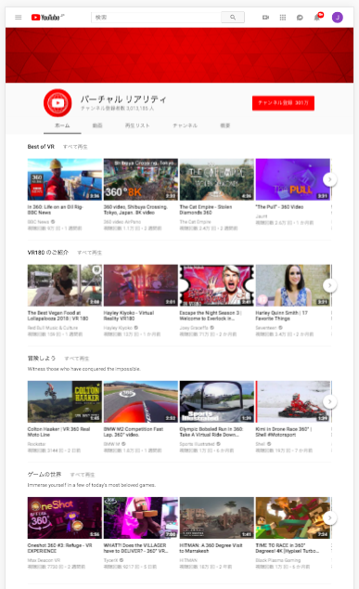Click the バーチャル リアリティ channel title

point(123,99)
